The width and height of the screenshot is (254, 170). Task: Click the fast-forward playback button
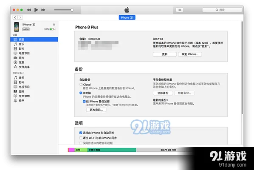coord(43,10)
